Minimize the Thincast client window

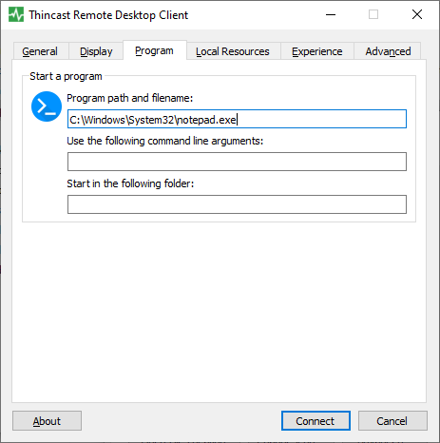331,14
